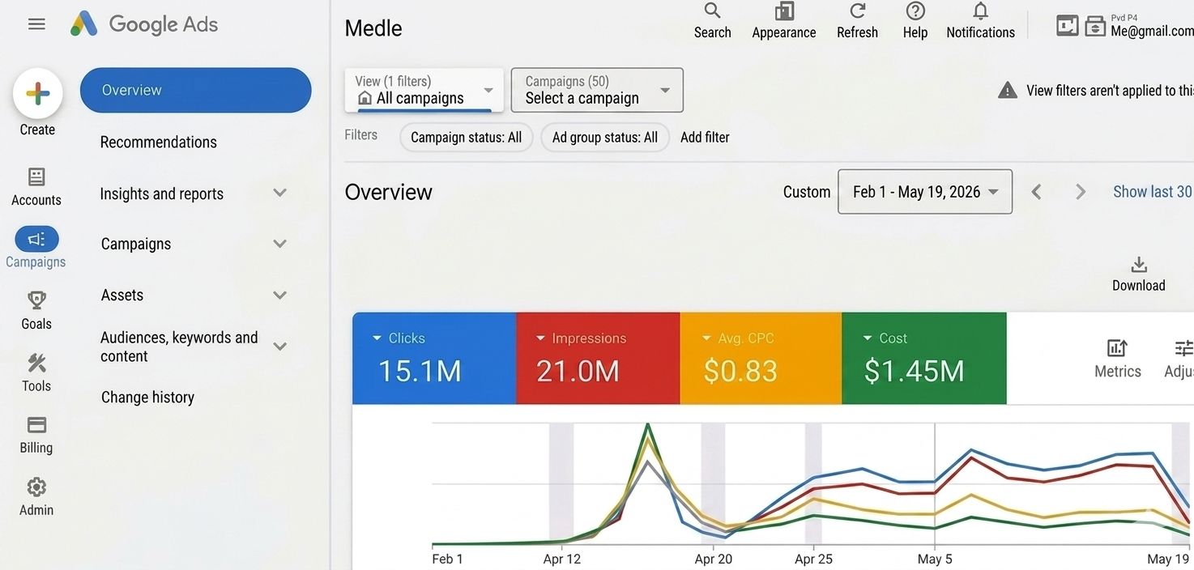Click the May 5 vertical marker on chart
Screen dimensions: 1194x570
[935, 483]
